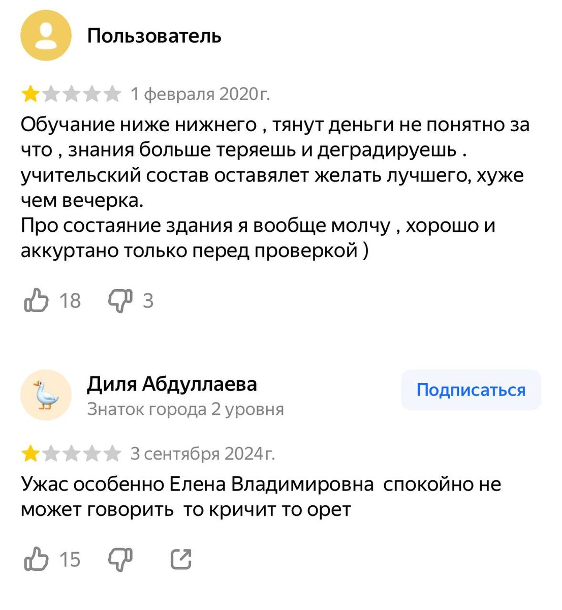The height and width of the screenshot is (610, 562).
Task: Open Диля Абдуллаева's goose avatar
Action: point(46,395)
